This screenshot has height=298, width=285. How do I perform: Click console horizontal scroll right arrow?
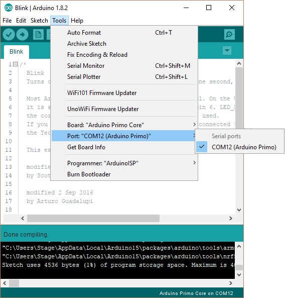click(231, 283)
